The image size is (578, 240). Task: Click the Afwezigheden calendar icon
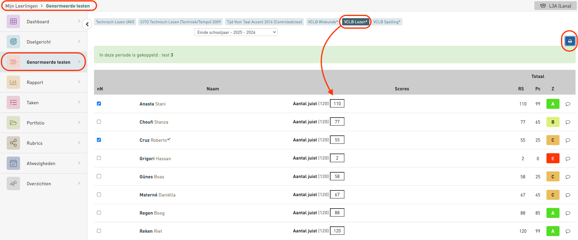13,163
